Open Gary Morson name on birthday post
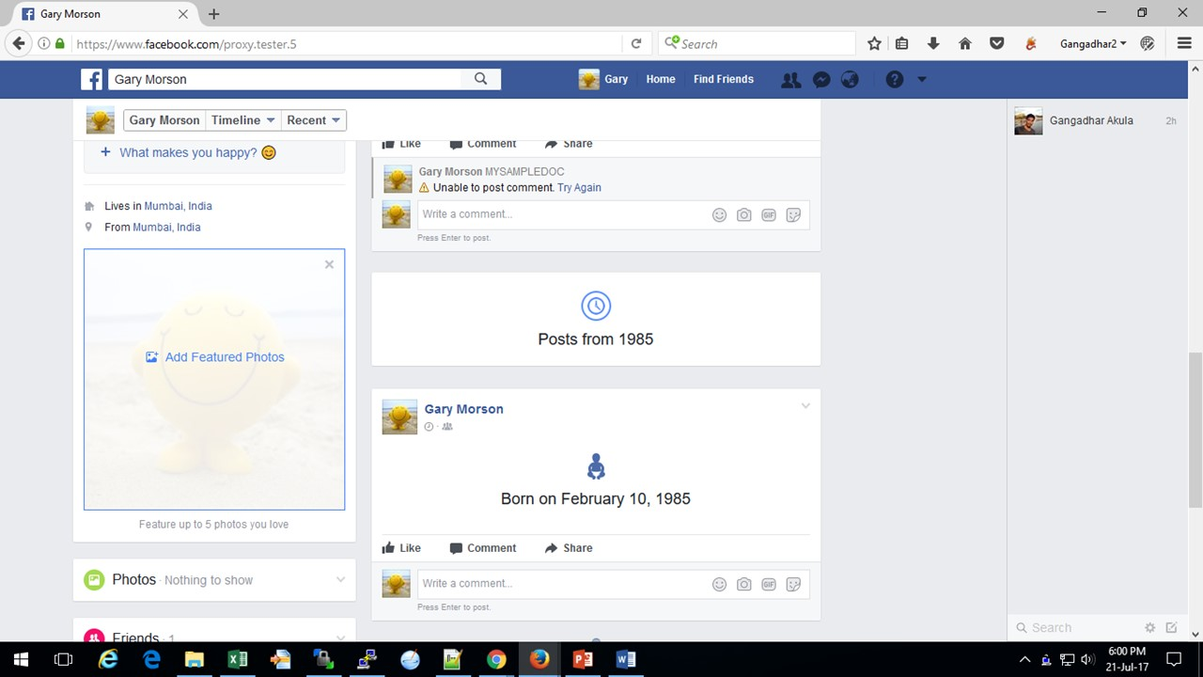The width and height of the screenshot is (1203, 677). 464,409
